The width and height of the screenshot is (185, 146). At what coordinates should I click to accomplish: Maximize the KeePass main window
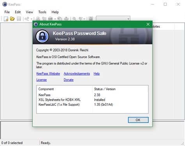click(165, 4)
